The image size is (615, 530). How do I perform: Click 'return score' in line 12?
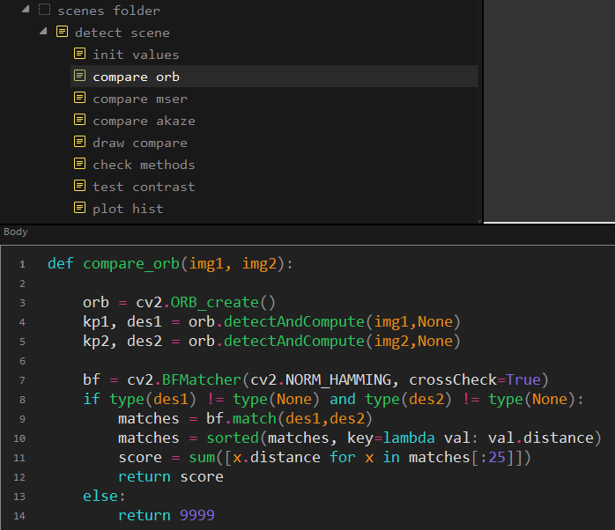(x=171, y=476)
